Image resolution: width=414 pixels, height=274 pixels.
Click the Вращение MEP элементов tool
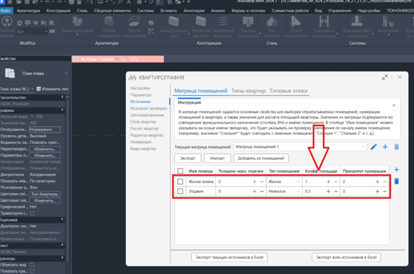click(x=357, y=27)
